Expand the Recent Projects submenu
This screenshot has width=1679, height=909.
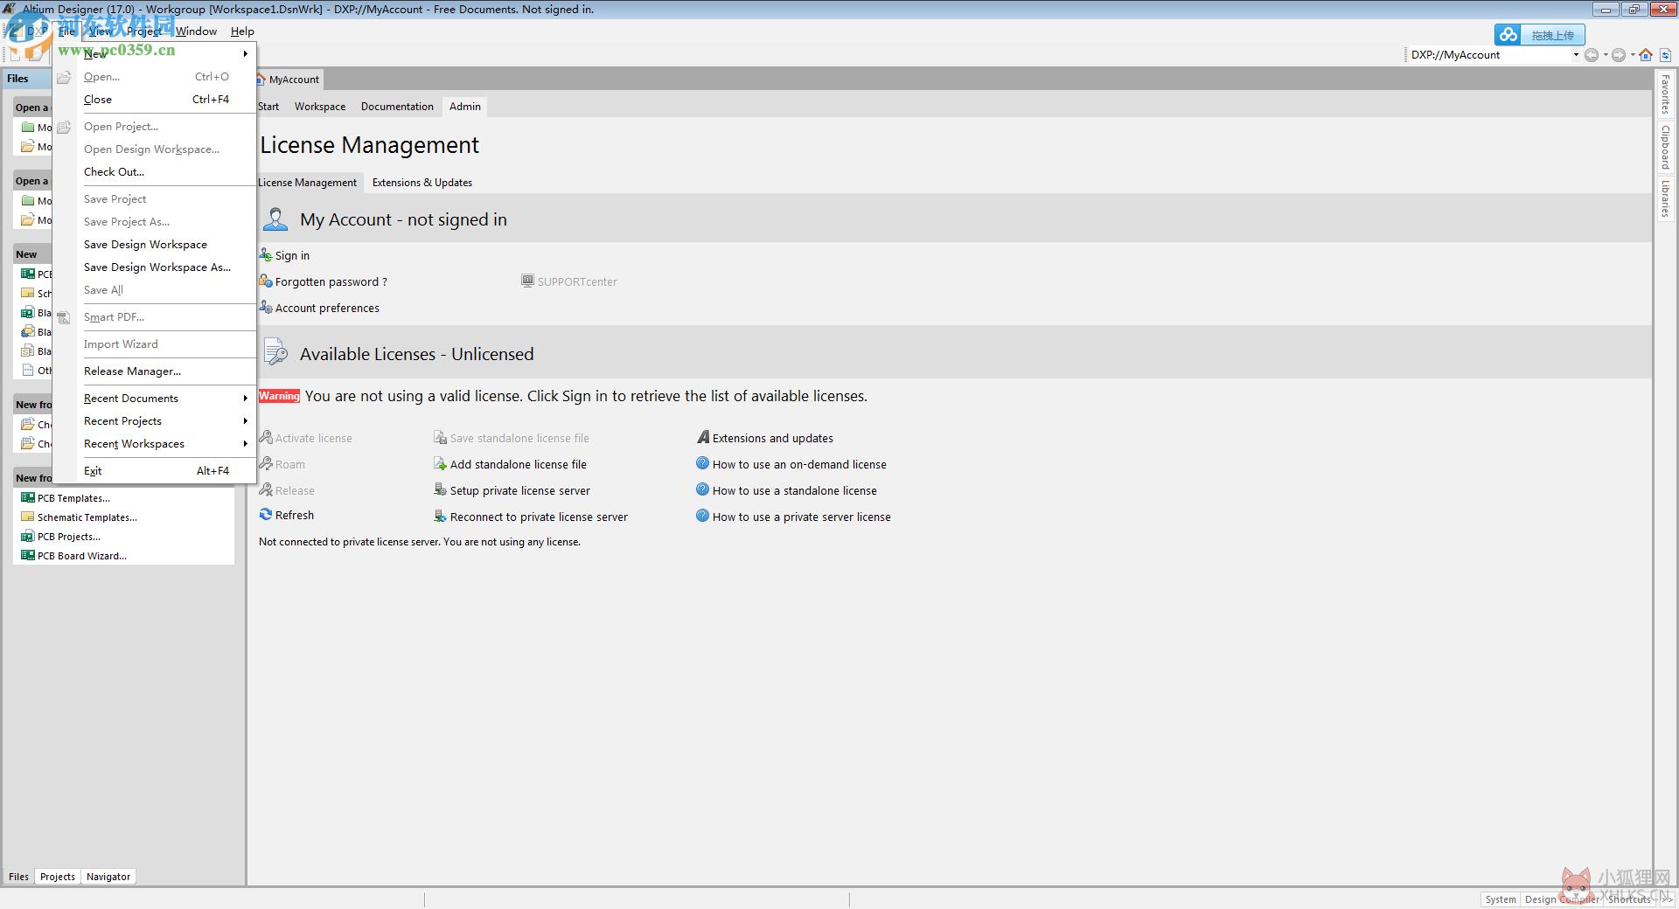click(246, 420)
